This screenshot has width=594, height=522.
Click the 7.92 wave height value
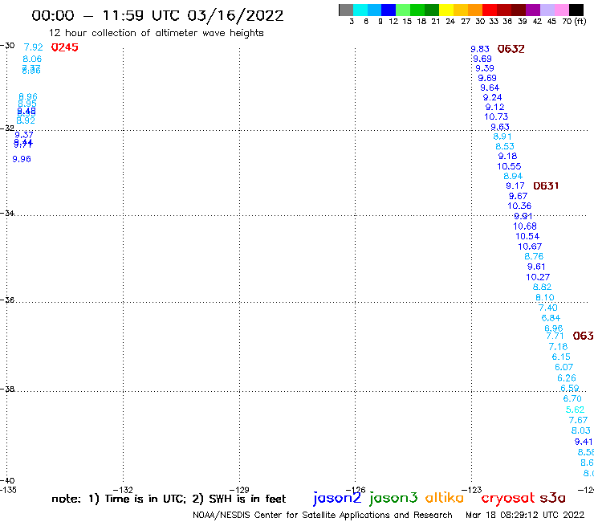click(34, 47)
